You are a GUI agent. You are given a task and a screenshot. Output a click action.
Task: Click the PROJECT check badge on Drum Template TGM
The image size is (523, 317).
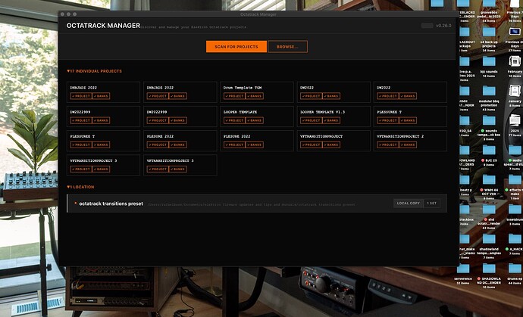point(234,96)
